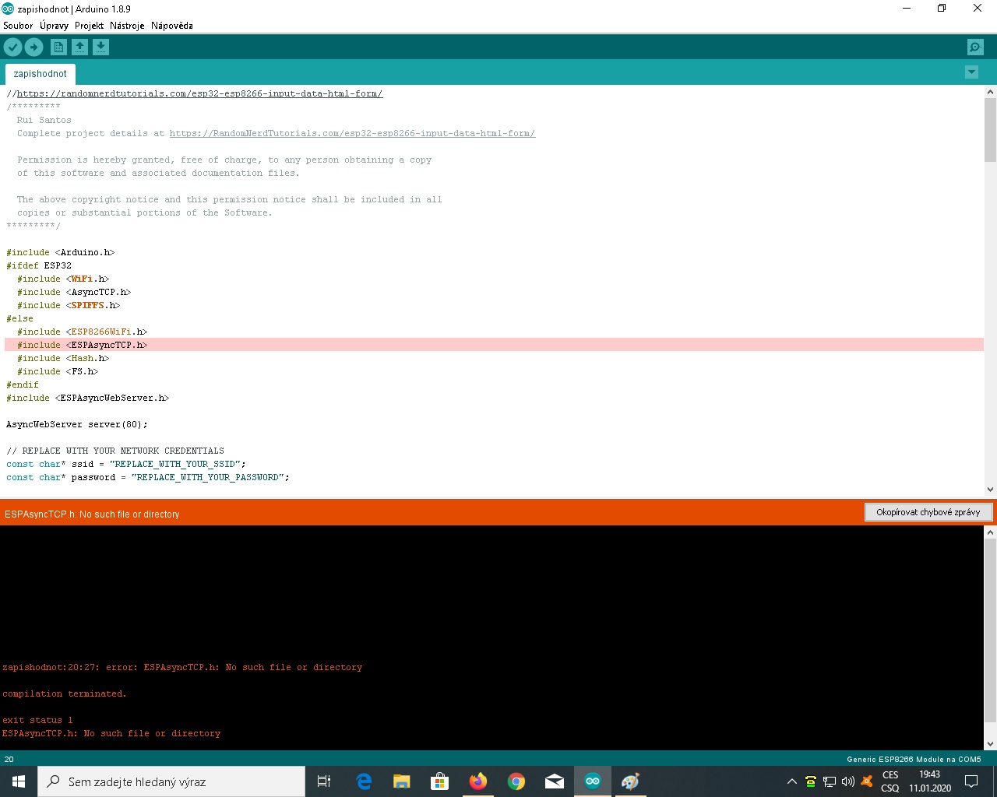Click the editor scrollbar down arrow
This screenshot has width=997, height=797.
990,490
